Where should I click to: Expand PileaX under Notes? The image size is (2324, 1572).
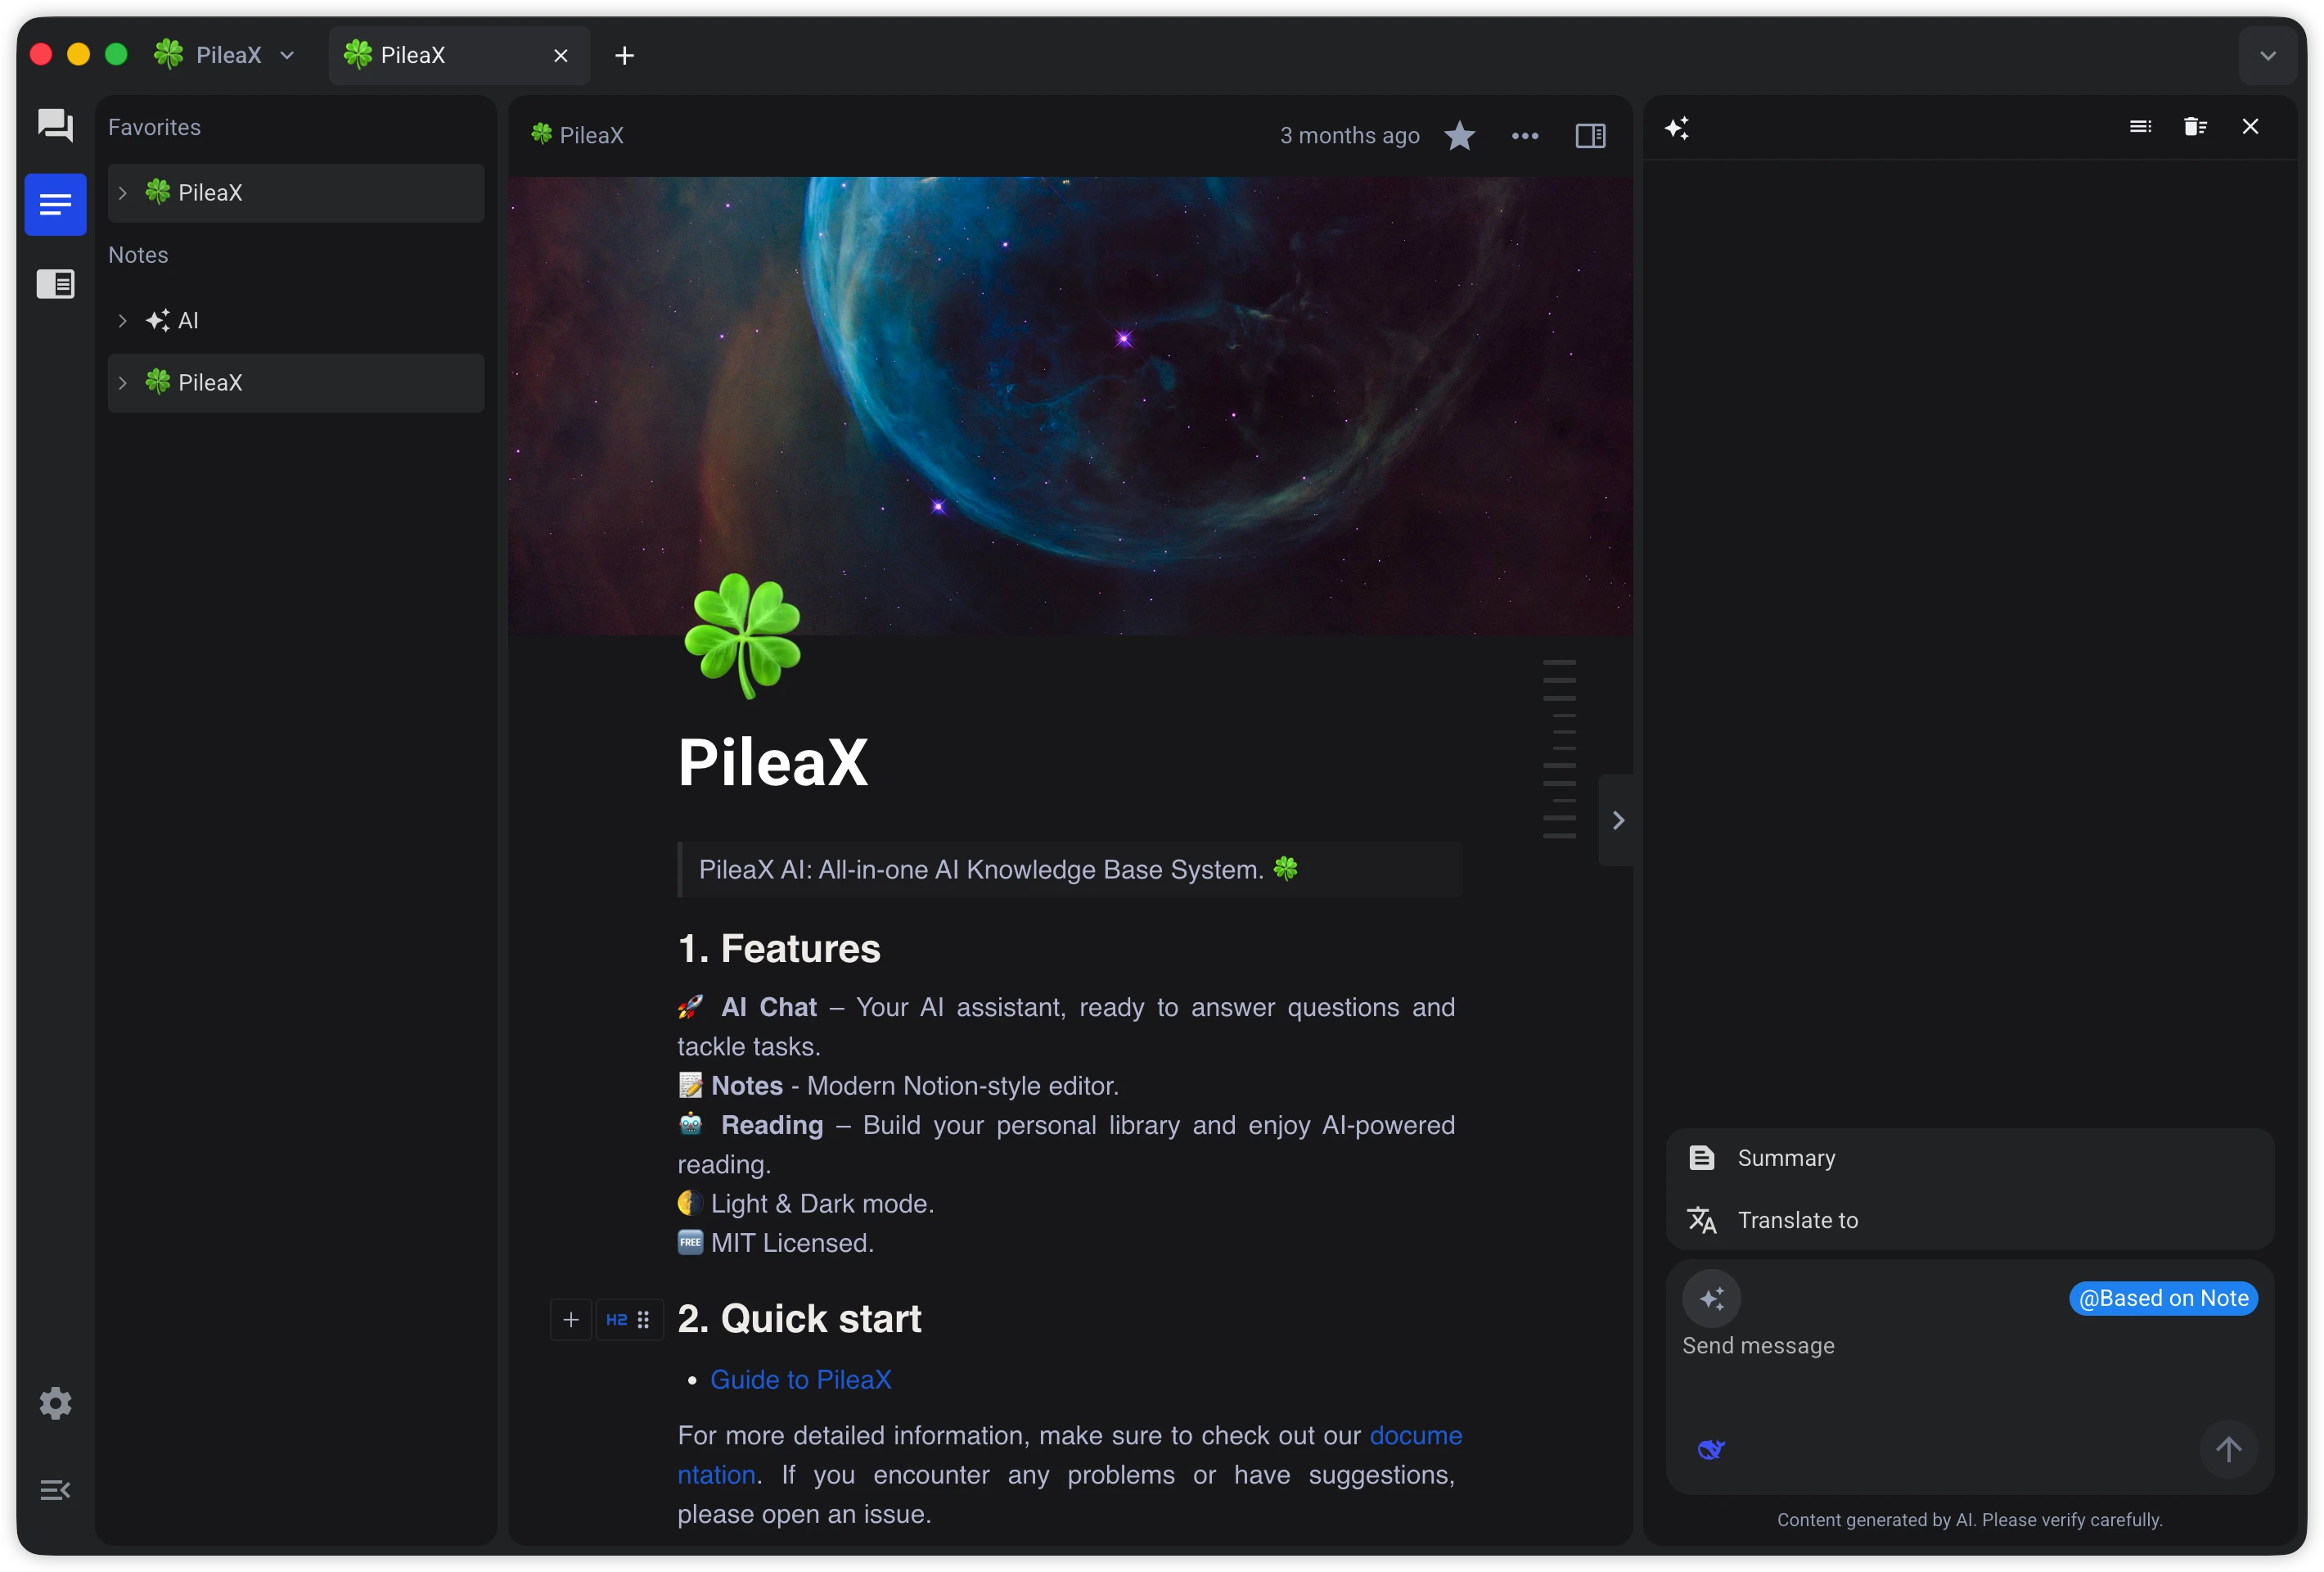click(x=122, y=382)
